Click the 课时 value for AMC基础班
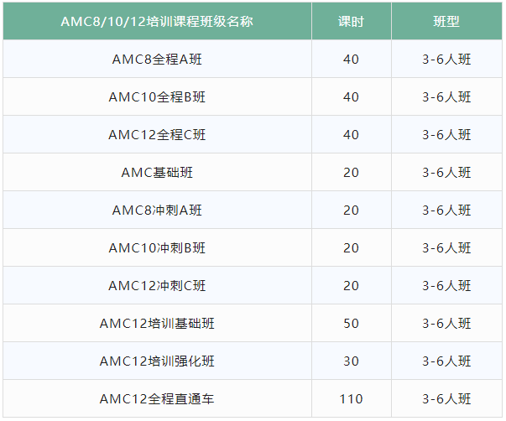The image size is (506, 421). point(351,173)
